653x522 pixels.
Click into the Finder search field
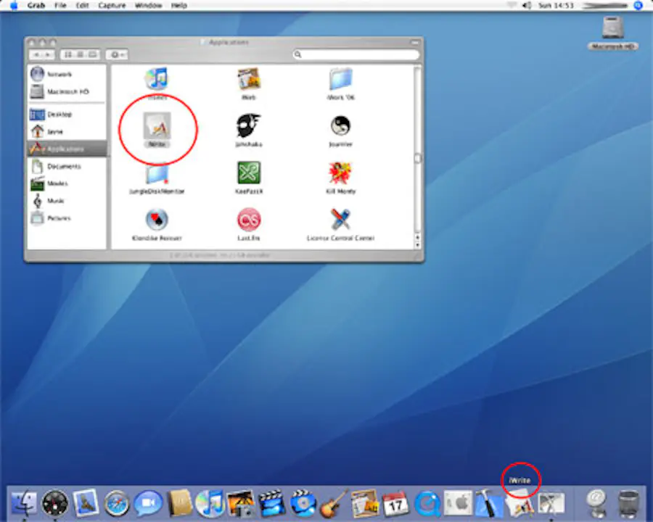coord(356,54)
